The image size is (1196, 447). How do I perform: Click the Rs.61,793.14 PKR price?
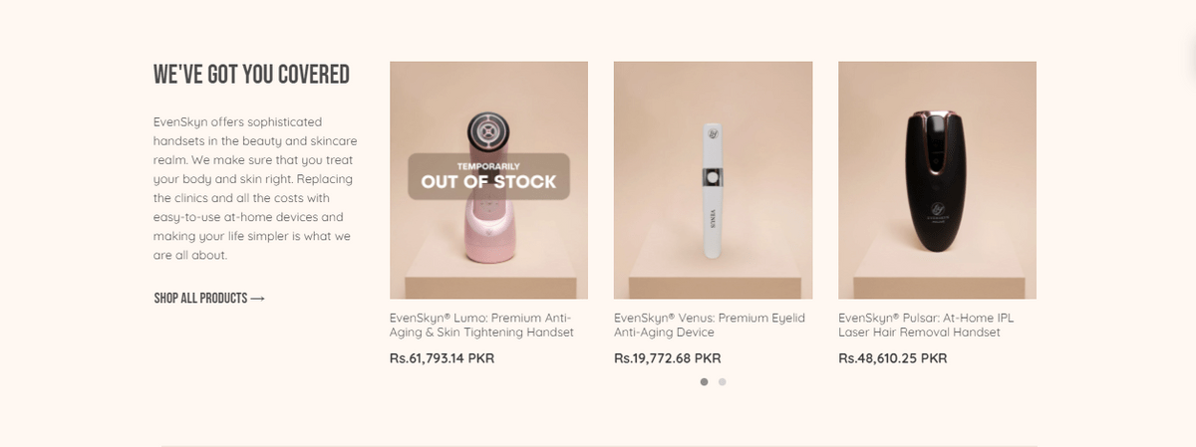click(x=442, y=358)
